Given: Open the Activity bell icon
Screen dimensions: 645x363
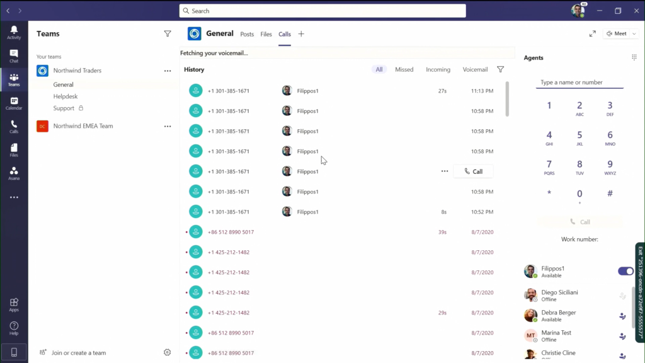Looking at the screenshot, I should [x=14, y=32].
